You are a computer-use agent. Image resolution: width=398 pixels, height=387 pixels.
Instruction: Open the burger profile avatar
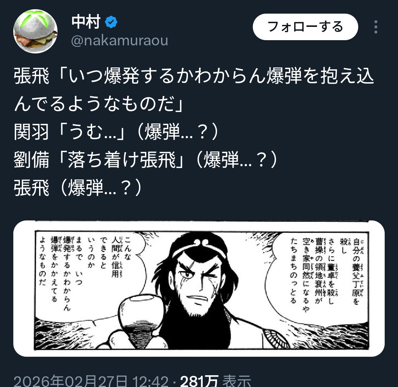[35, 31]
